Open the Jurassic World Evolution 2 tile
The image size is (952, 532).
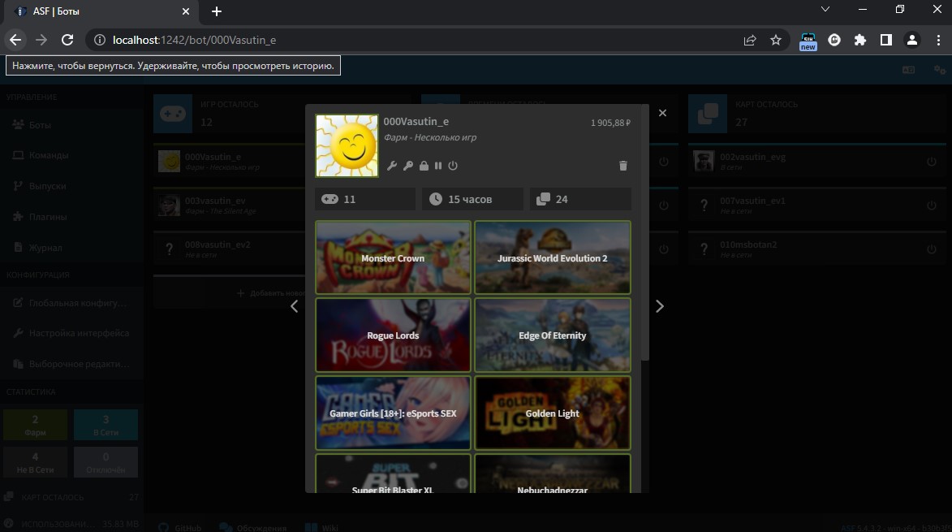click(x=553, y=257)
